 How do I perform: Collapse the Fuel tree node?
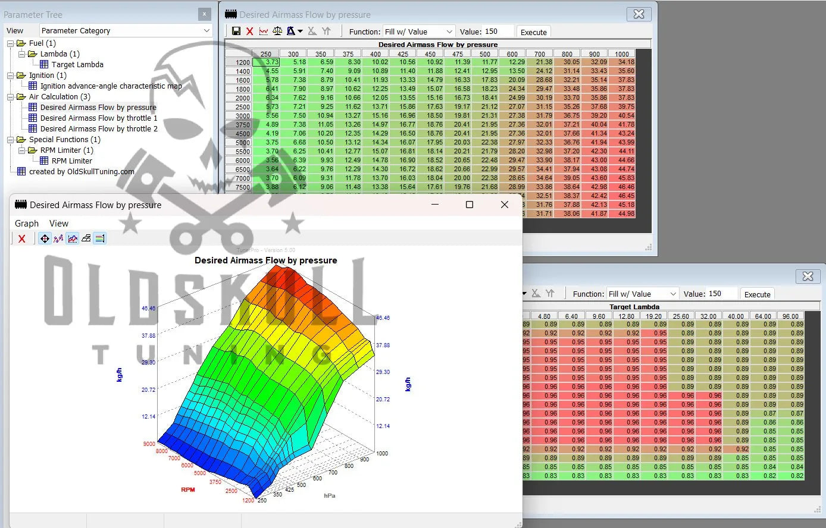point(10,43)
